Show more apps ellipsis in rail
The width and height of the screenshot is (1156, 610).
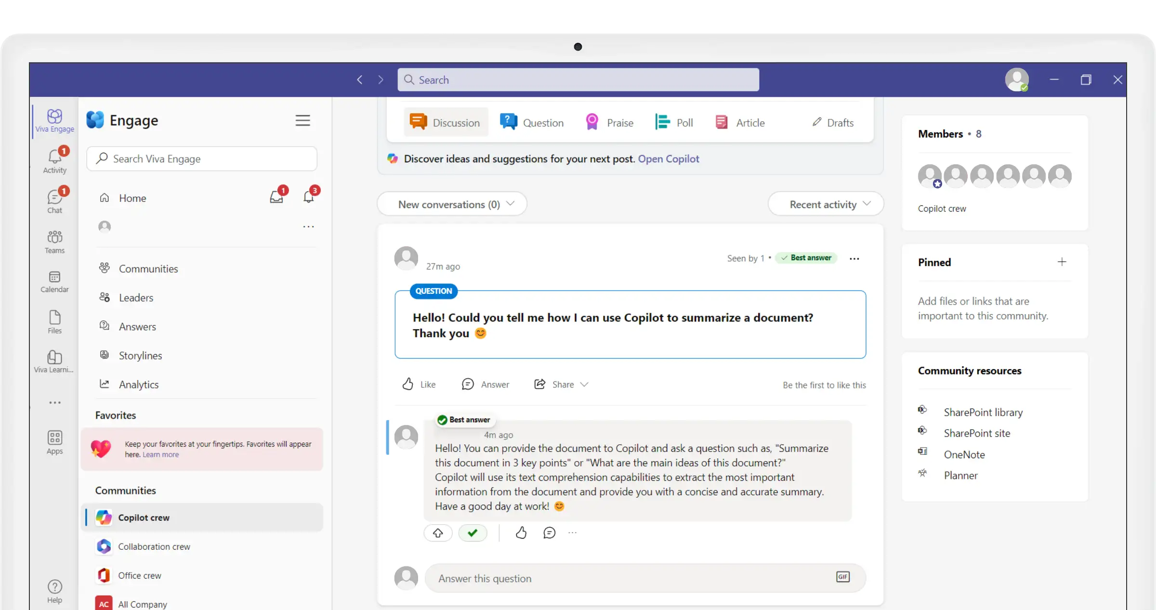(x=54, y=402)
